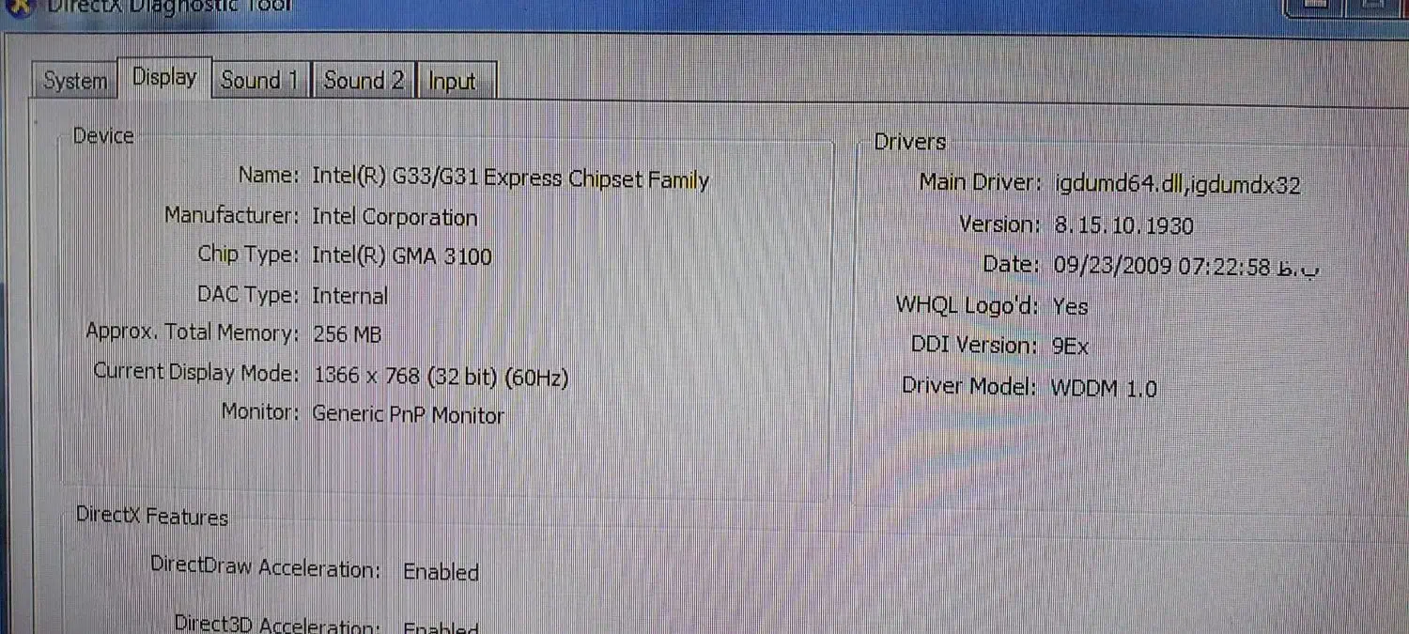The image size is (1409, 634).
Task: Click the driver date 09/23/2009 value
Action: [1161, 267]
